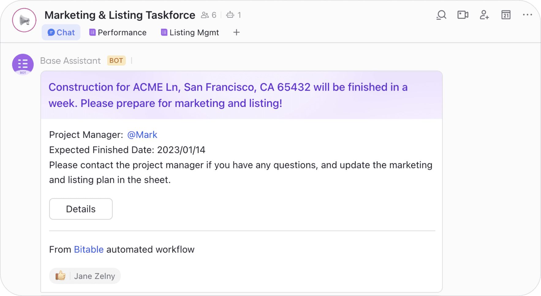Open the calendar icon
541x296 pixels.
click(506, 15)
